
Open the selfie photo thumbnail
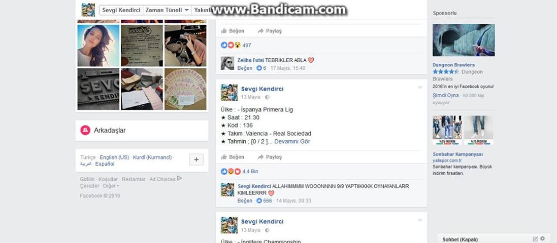pos(99,46)
